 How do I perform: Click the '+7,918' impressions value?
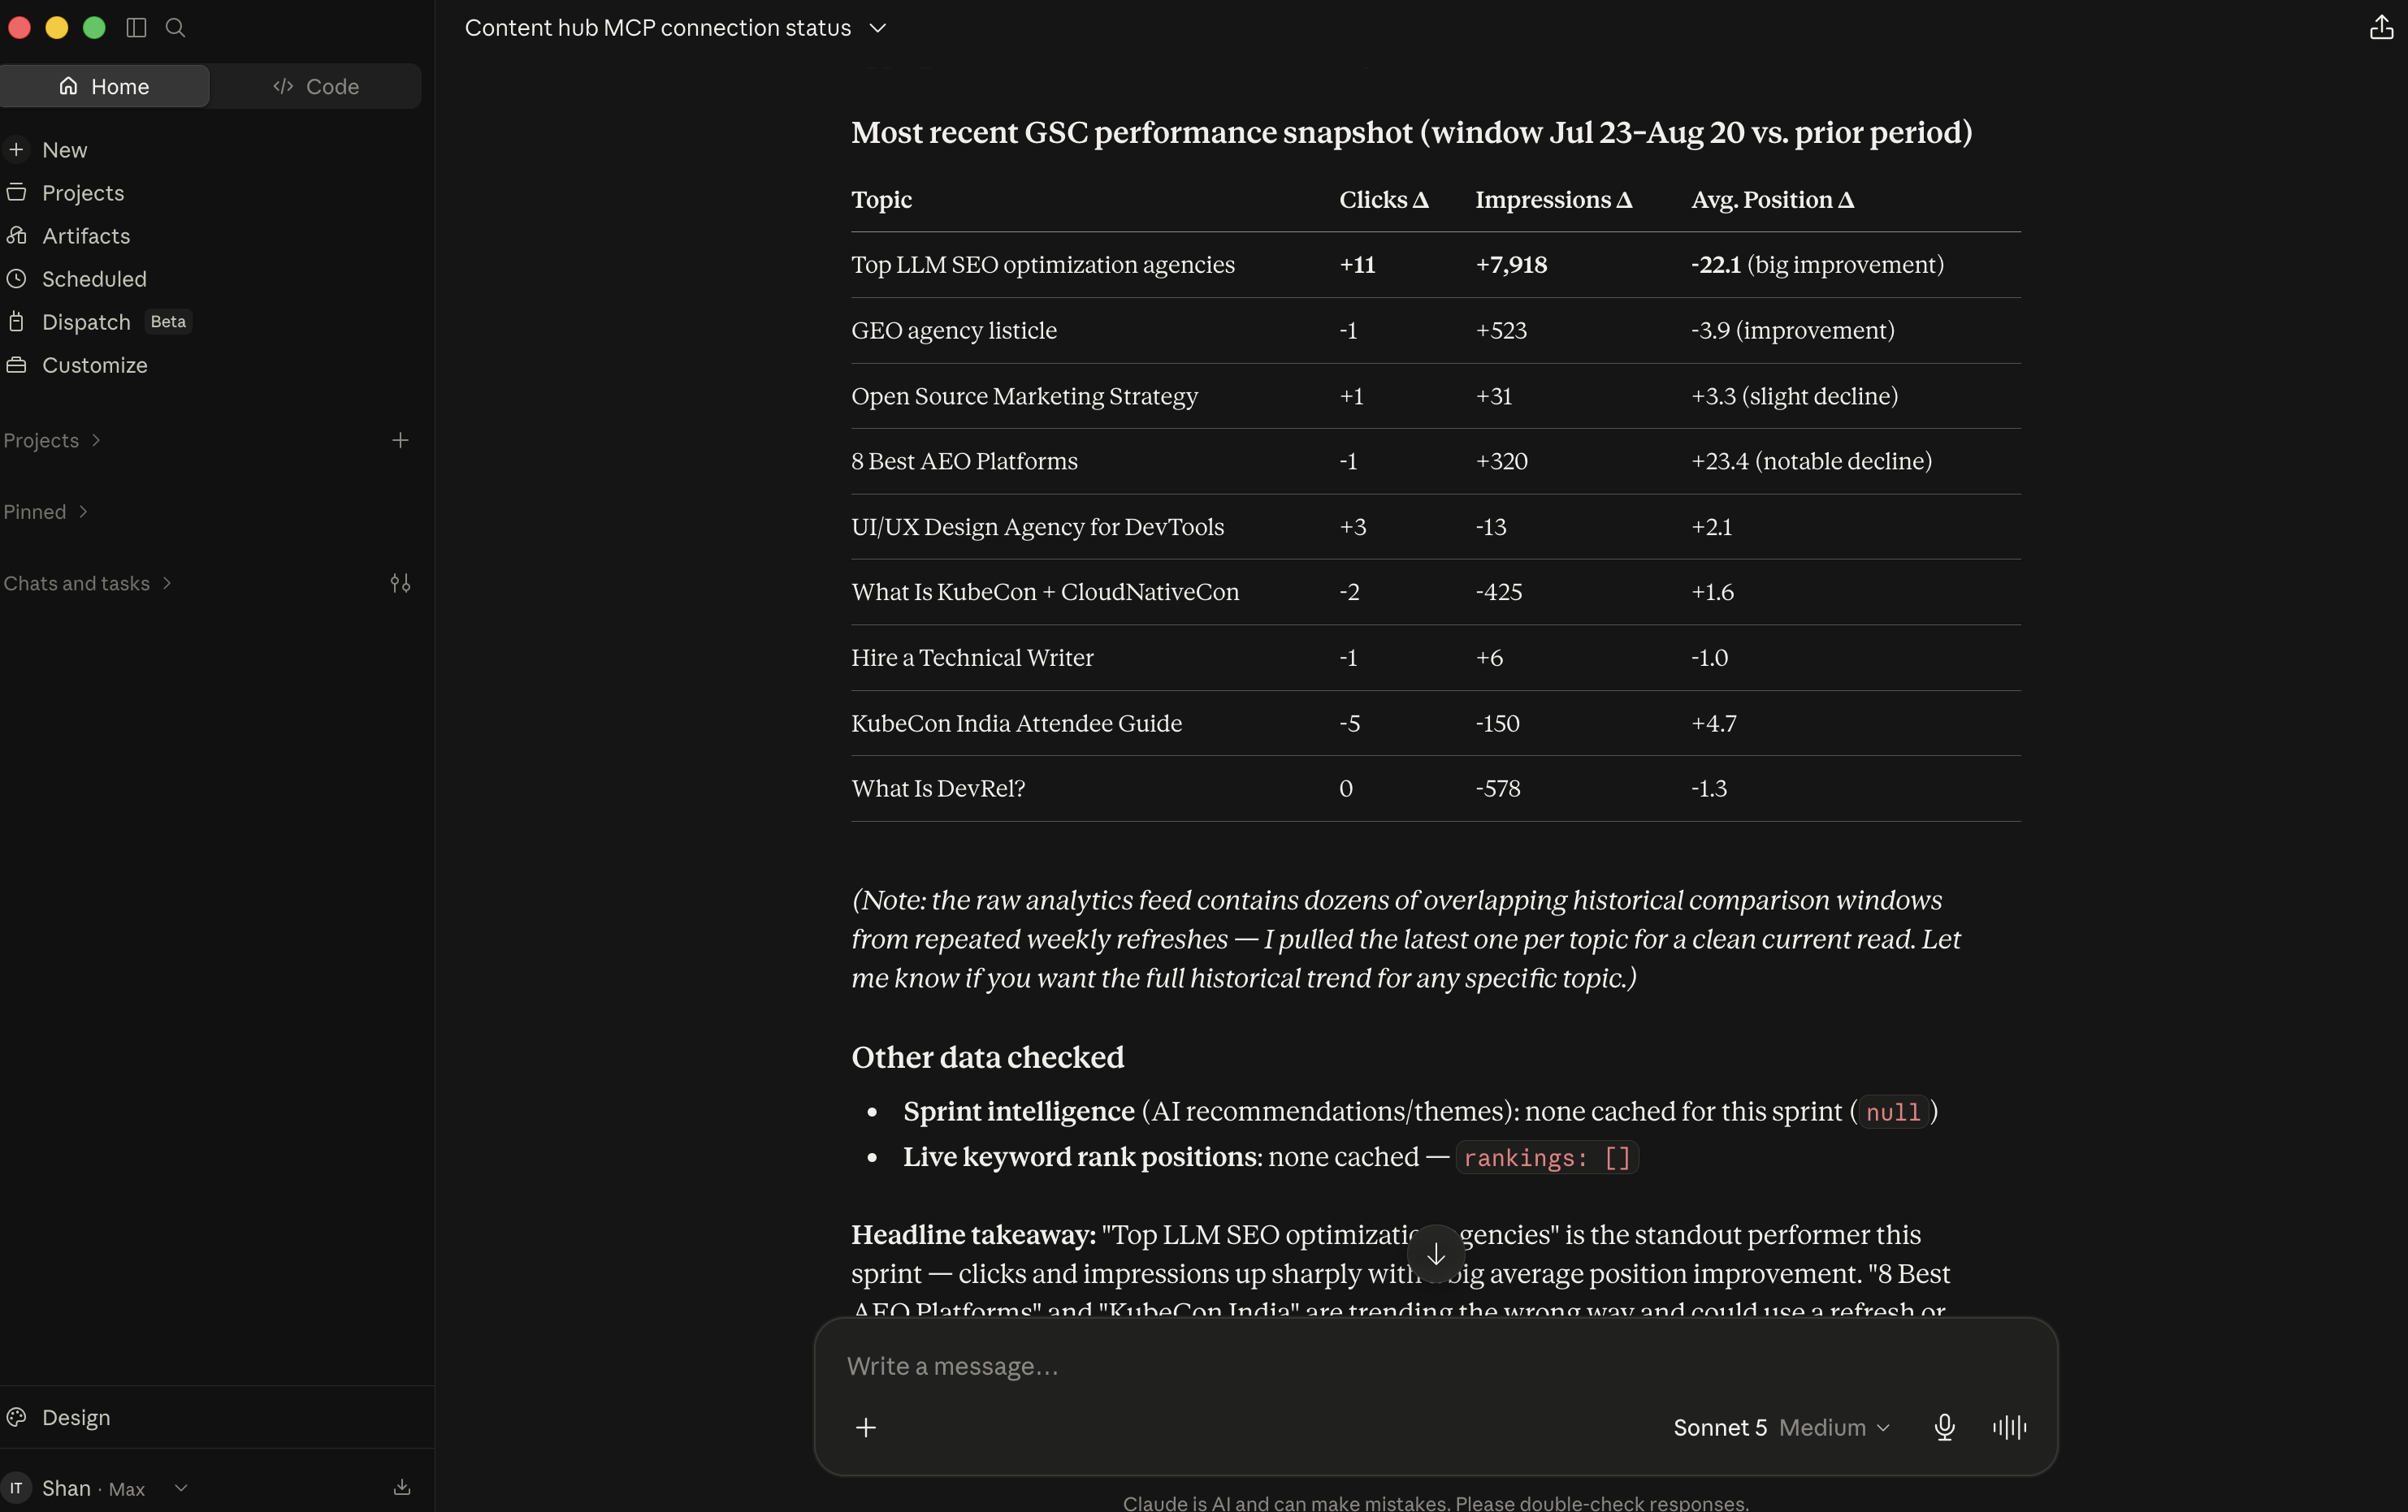tap(1511, 265)
